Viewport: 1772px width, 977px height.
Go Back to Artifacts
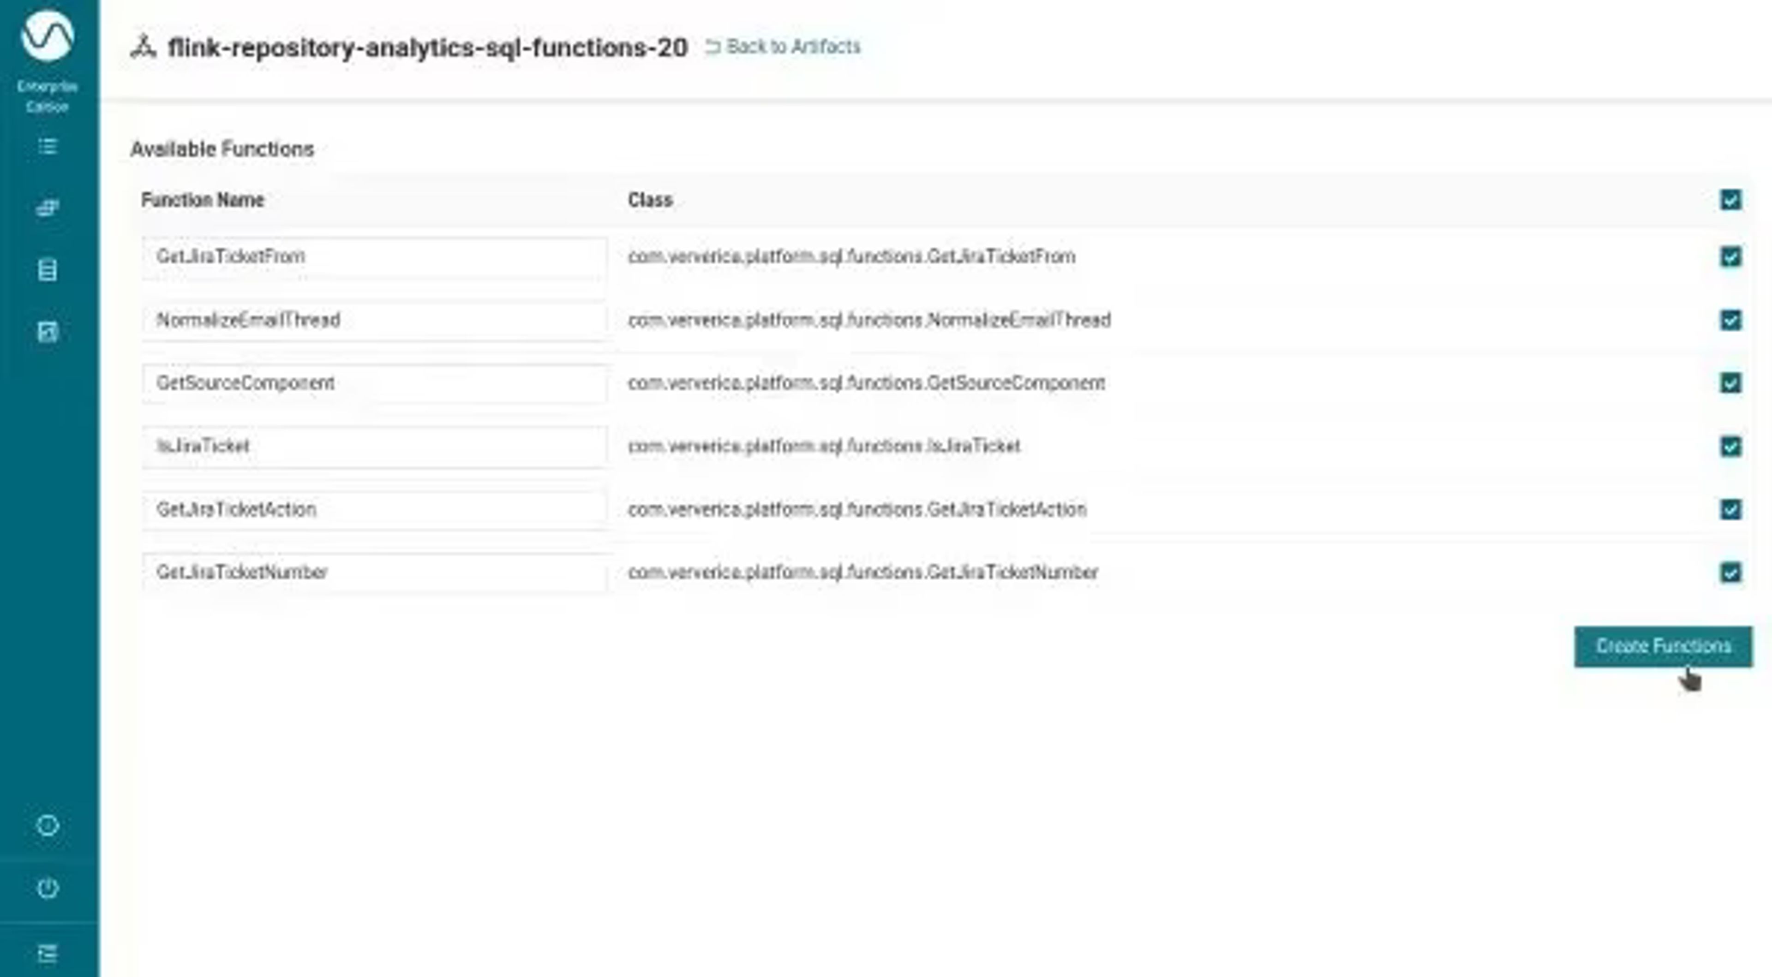783,47
